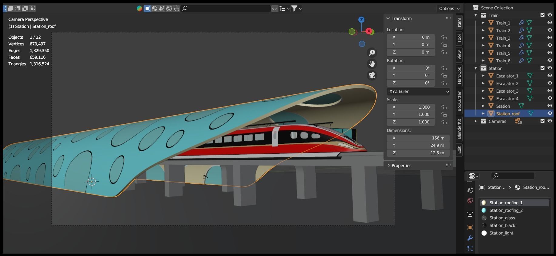Expand the Escalator_1 object row
Viewport: 556px width, 256px height.
click(483, 76)
